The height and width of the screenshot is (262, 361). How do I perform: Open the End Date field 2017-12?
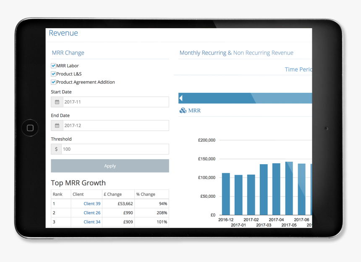[115, 126]
